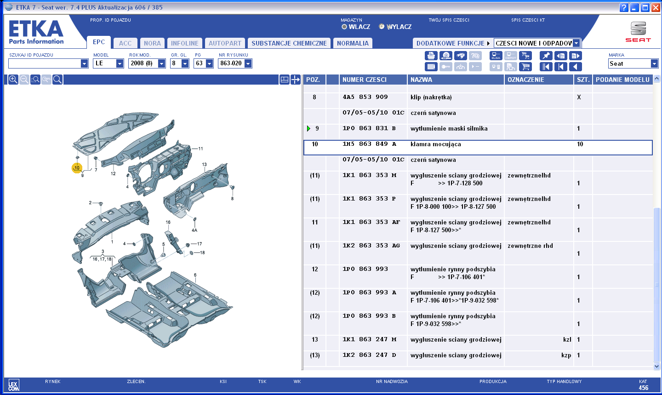Click the plain left arrow back icon
The image size is (662, 395).
pos(575,67)
